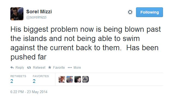172x101 pixels.
Task: Open first user avatar in engagement row
Action: [x=62, y=79]
